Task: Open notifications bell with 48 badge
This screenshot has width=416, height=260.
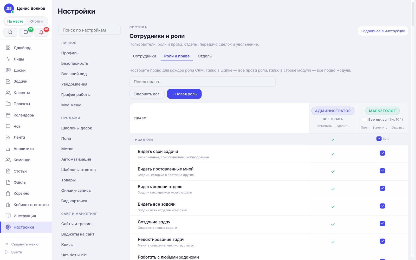Action: pyautogui.click(x=41, y=32)
